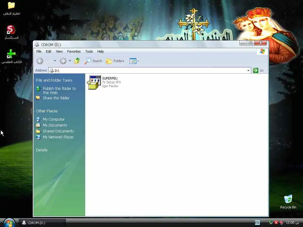Click the security alert tray icon beside clock
303x227 pixels.
point(282,223)
